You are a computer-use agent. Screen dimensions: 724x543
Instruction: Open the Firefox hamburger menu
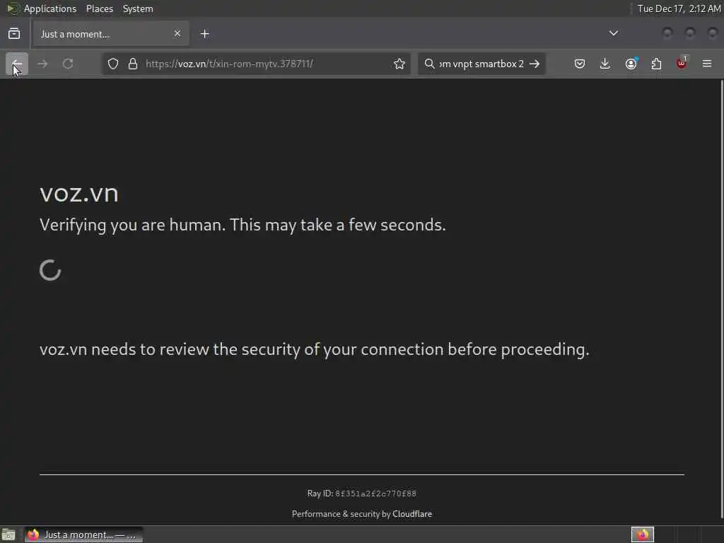pyautogui.click(x=707, y=64)
